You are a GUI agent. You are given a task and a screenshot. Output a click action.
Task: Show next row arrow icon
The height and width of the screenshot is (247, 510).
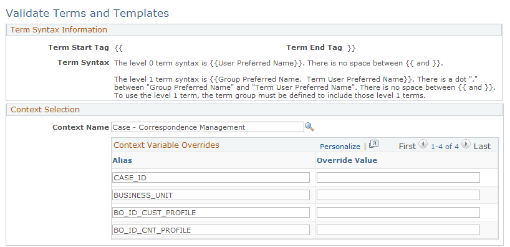coord(466,144)
